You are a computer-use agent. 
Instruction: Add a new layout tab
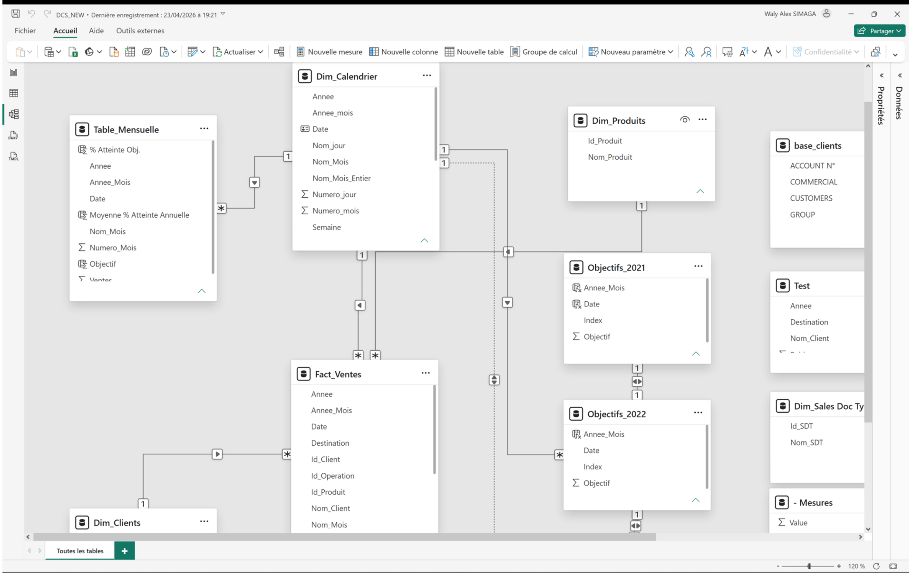click(x=125, y=551)
